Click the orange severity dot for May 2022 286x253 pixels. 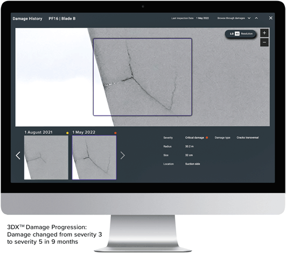click(115, 133)
